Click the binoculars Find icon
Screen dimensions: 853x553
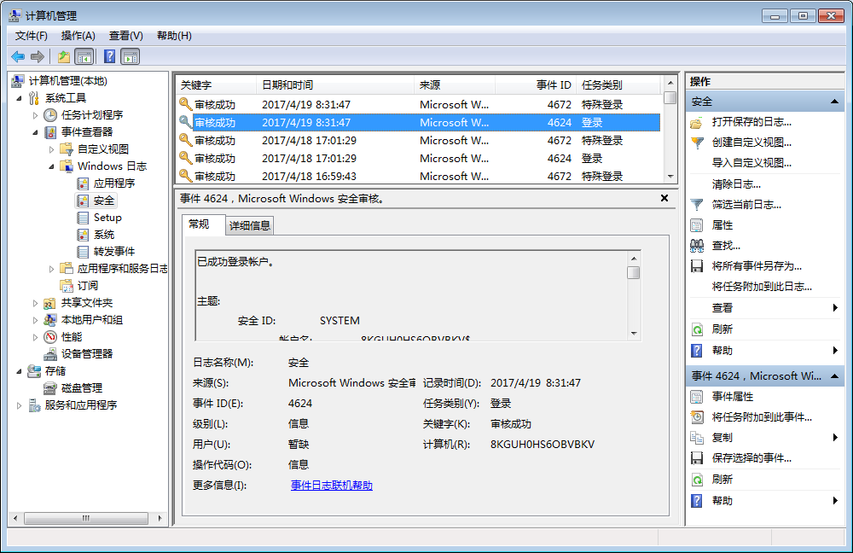[x=697, y=246]
